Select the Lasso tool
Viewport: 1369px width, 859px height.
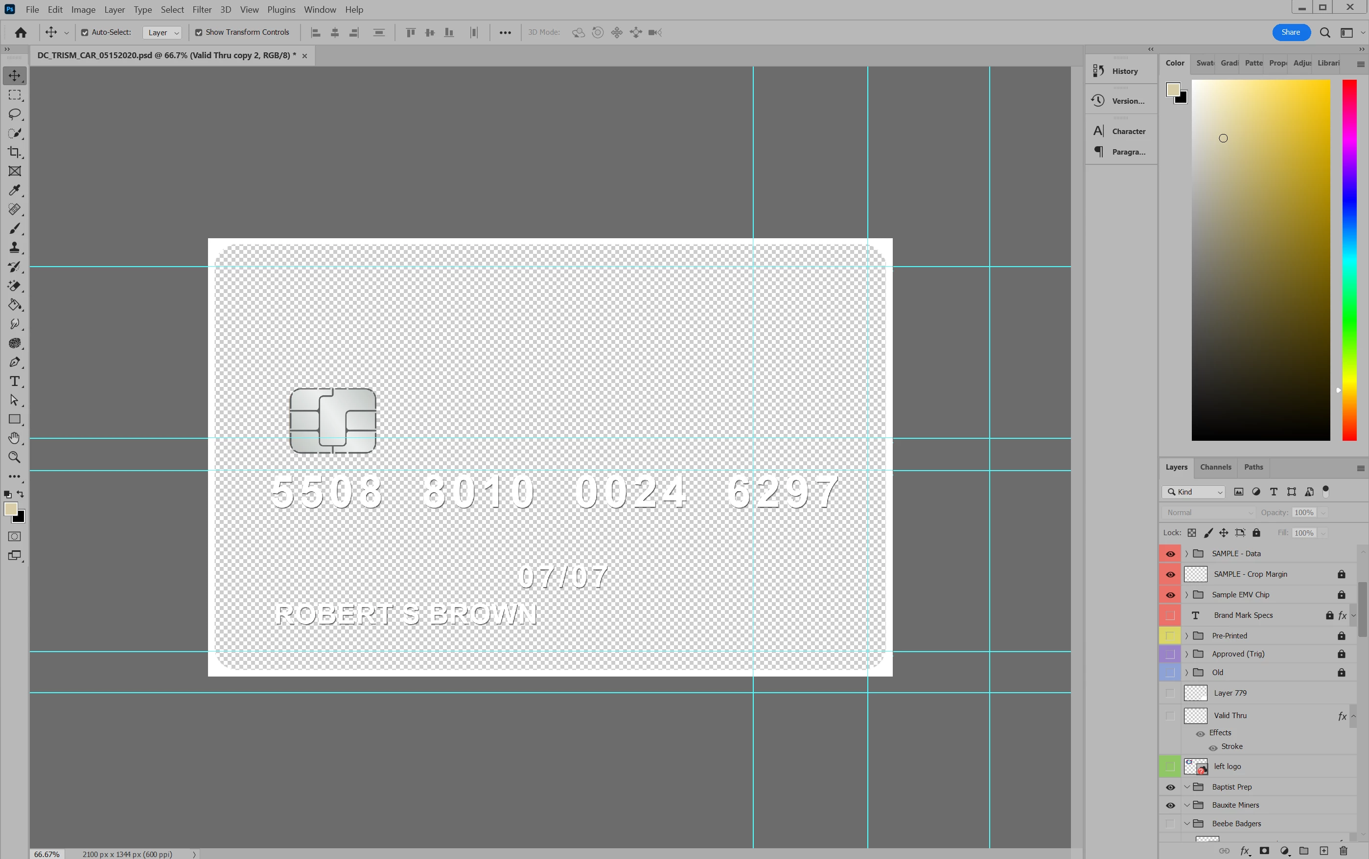(15, 114)
